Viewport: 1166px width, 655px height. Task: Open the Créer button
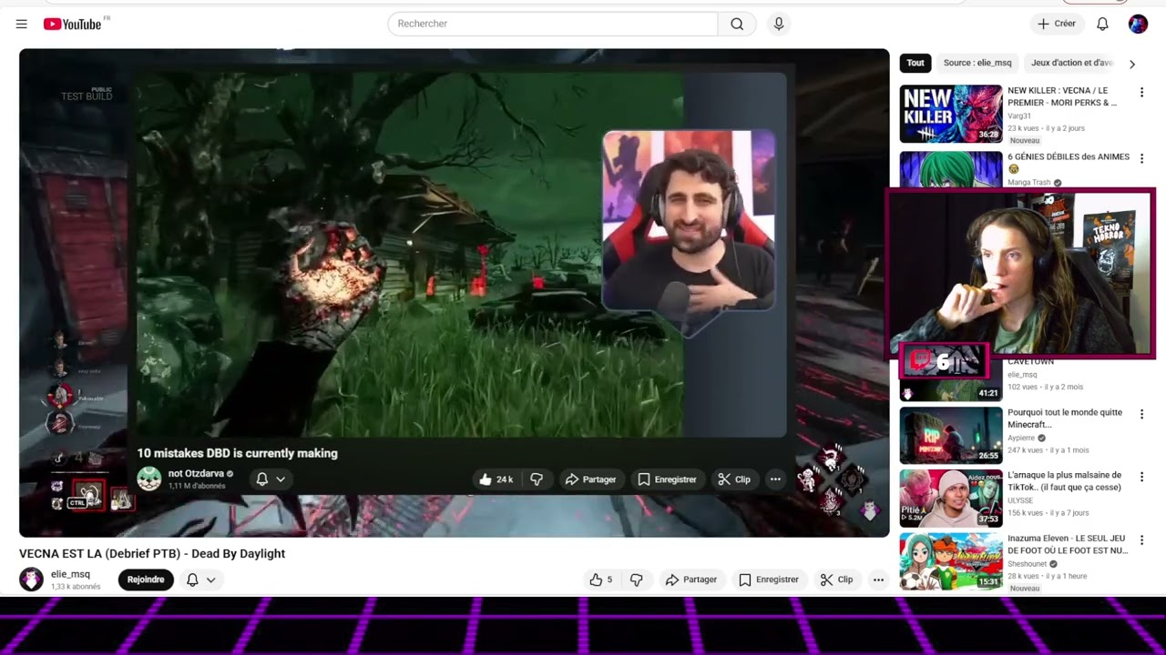pyautogui.click(x=1057, y=24)
